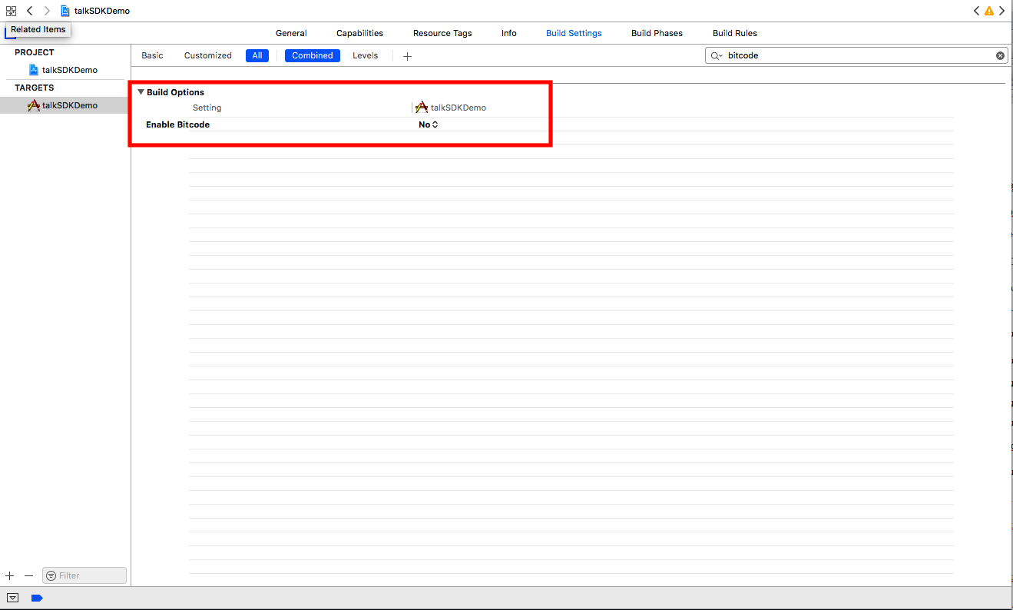Collapse the Build Options section

pos(141,92)
